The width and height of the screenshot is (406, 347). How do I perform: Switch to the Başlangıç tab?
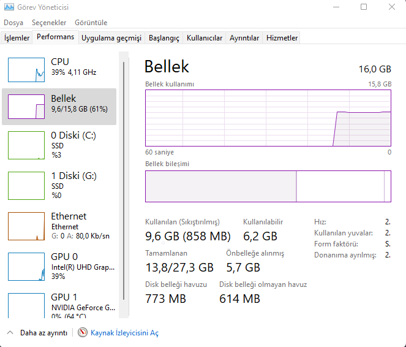[x=164, y=38]
